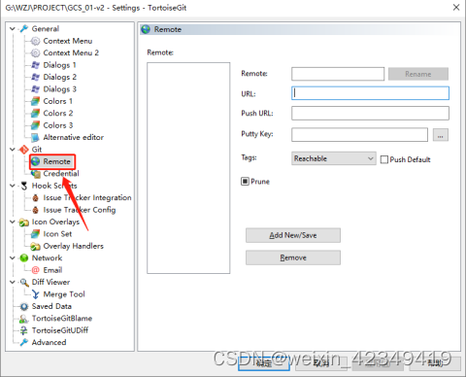Click the TortoiseGitUDiff icon
The height and width of the screenshot is (377, 466).
pos(24,330)
